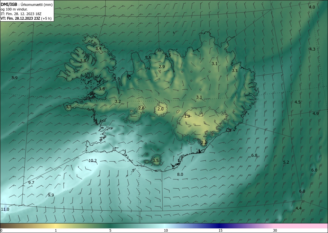This screenshot has width=328, height=233.
Task: Click the 4.3 value label
Action: pos(312,49)
